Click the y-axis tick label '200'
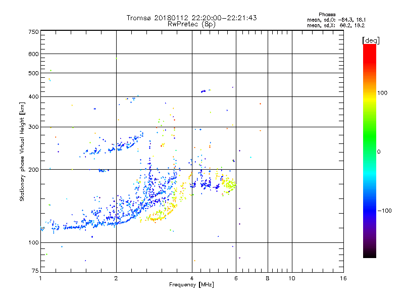The image size is (404, 303). (x=33, y=170)
